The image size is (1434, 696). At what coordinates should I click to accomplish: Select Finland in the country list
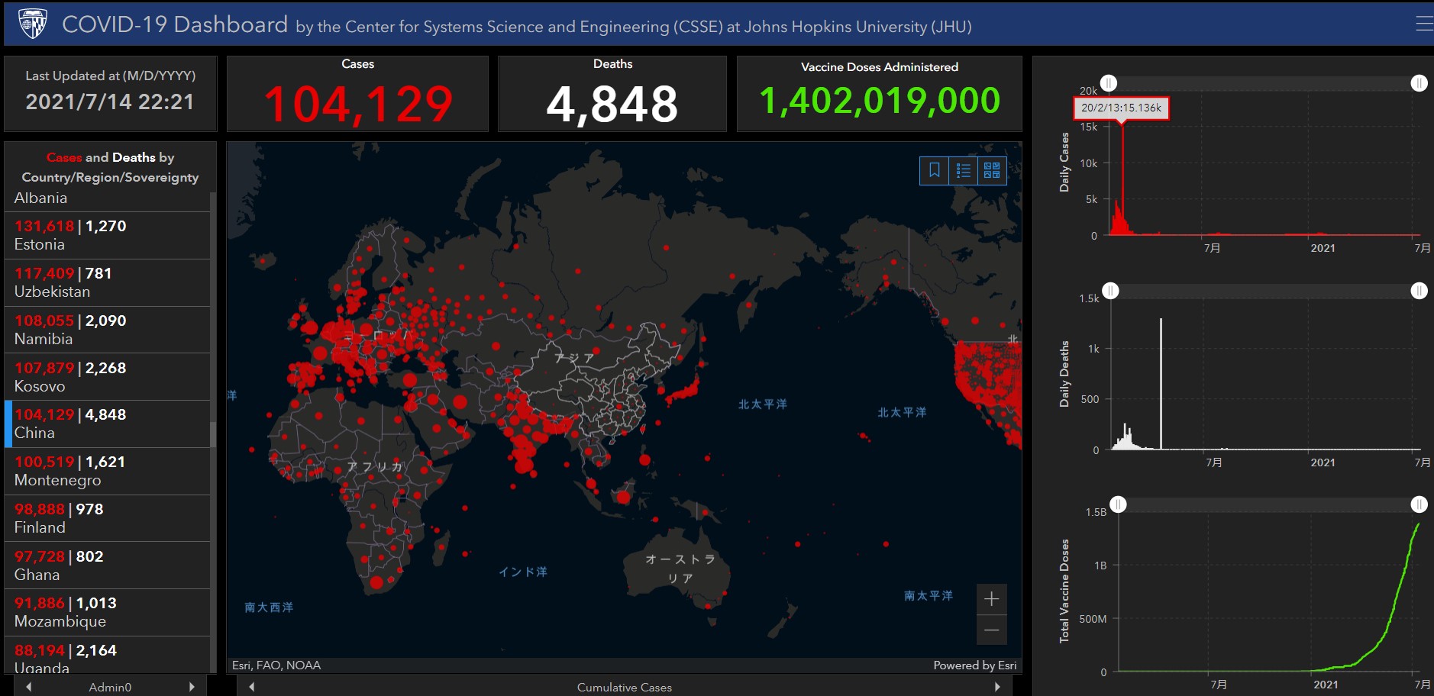click(x=107, y=519)
